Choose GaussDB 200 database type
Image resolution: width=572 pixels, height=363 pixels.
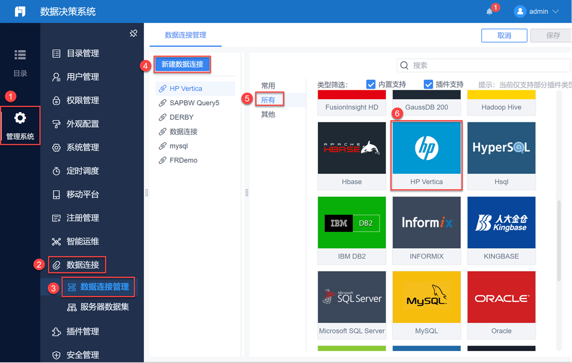(x=426, y=103)
